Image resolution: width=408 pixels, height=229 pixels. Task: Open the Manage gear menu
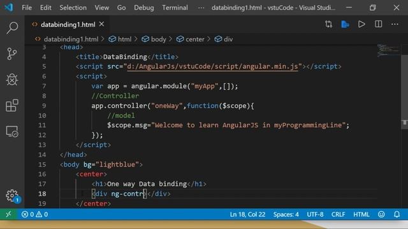click(x=12, y=195)
